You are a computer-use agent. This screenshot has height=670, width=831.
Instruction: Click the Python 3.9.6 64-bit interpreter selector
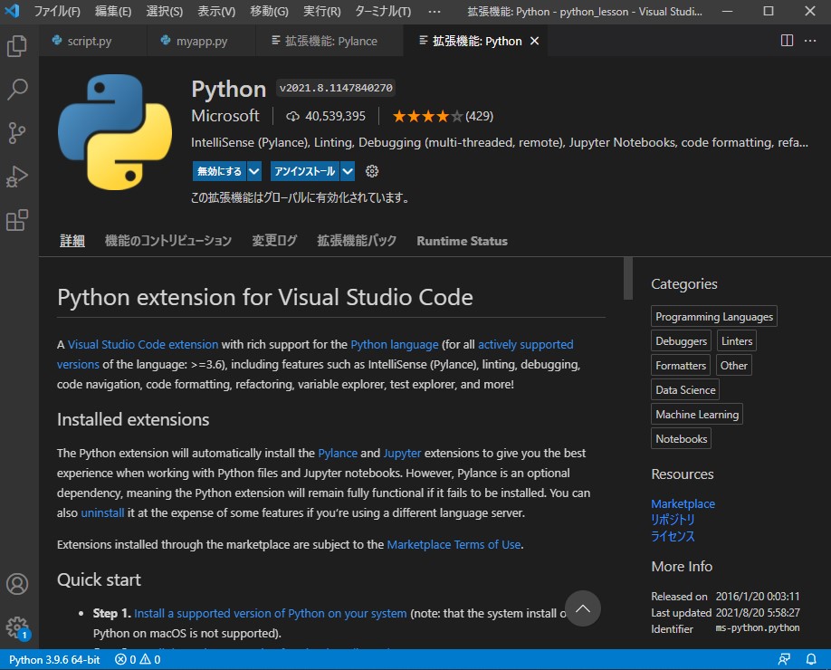[x=54, y=659]
